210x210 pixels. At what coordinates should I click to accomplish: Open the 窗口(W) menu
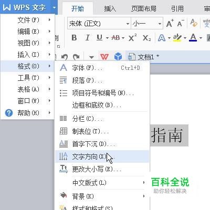coord(28,101)
